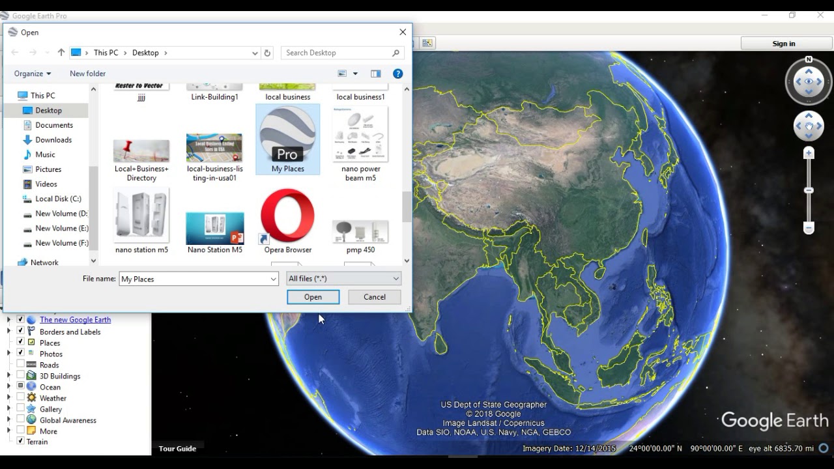Click the Weather layer sun icon
The height and width of the screenshot is (469, 834).
pos(31,398)
